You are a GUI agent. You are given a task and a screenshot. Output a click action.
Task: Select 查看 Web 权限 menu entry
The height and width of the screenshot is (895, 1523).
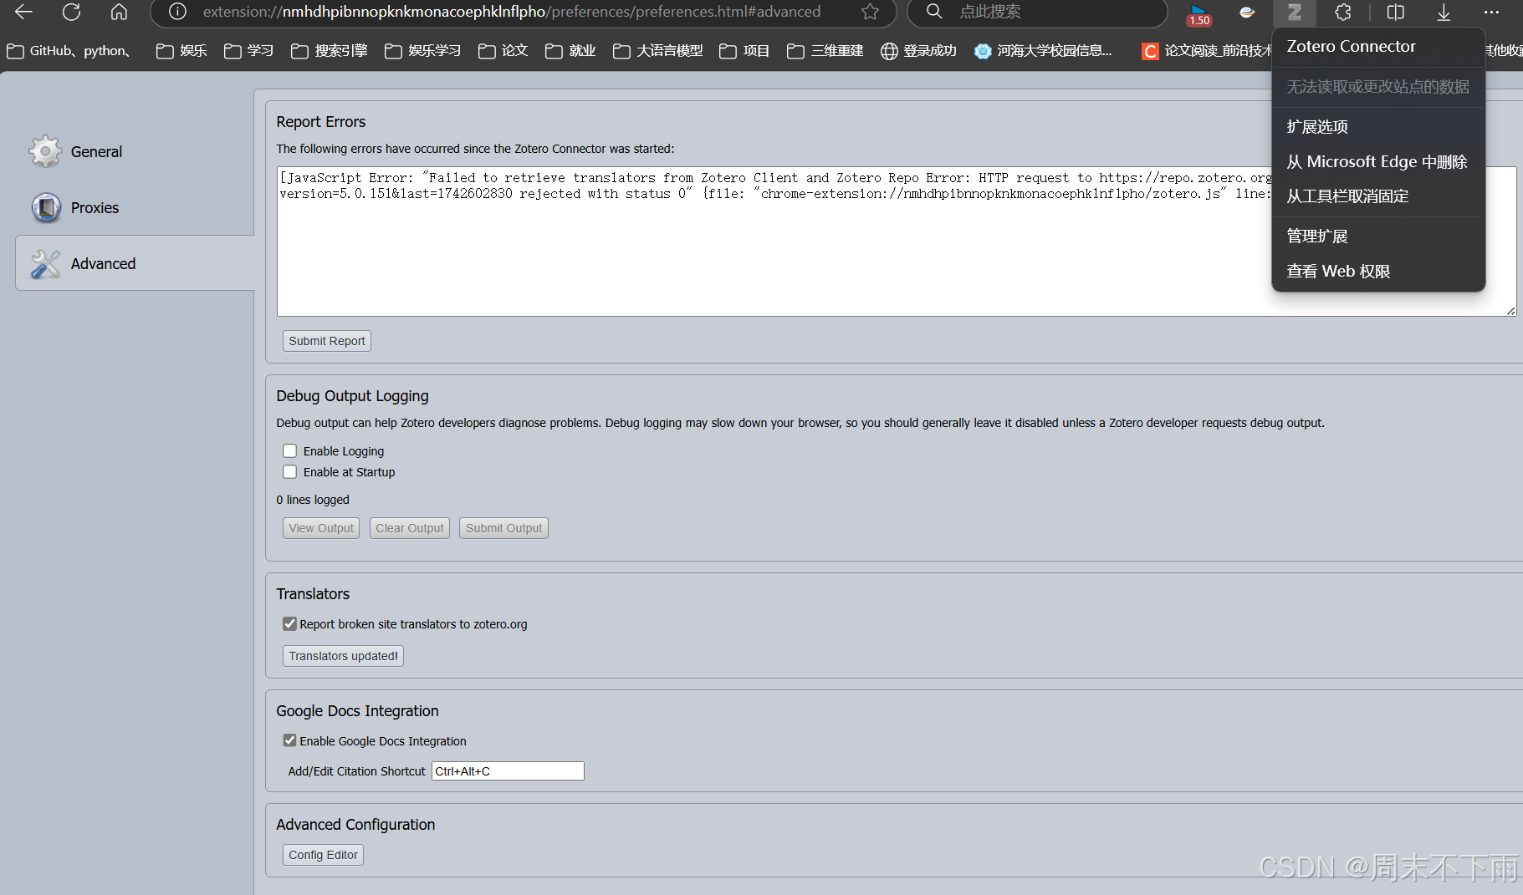pos(1377,271)
